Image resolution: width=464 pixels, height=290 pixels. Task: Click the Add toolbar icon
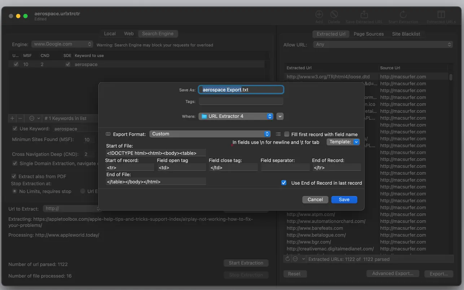pyautogui.click(x=319, y=15)
